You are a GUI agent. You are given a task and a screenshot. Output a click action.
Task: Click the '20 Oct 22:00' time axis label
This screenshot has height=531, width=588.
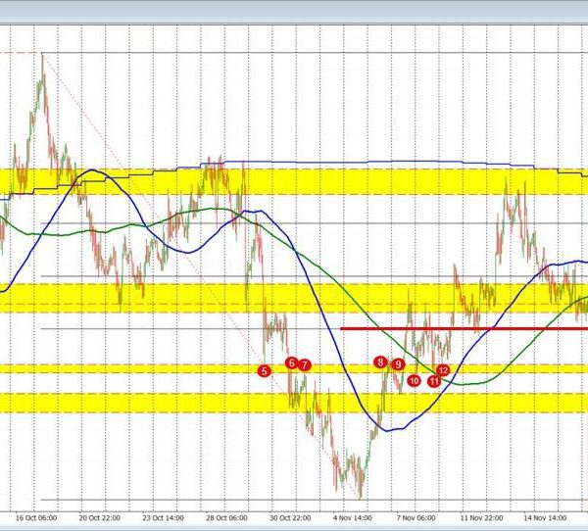tap(100, 518)
